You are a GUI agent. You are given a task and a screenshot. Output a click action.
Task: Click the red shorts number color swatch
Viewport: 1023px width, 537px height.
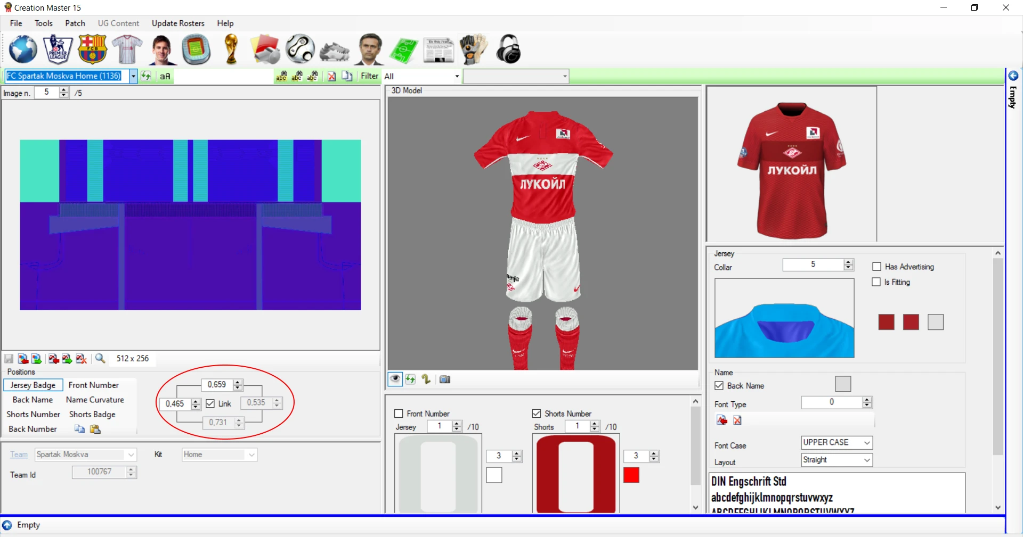[631, 475]
